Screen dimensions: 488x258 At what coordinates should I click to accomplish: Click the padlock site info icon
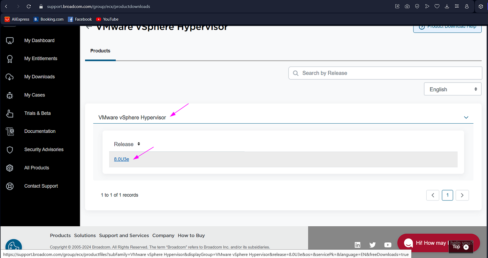pos(41,6)
